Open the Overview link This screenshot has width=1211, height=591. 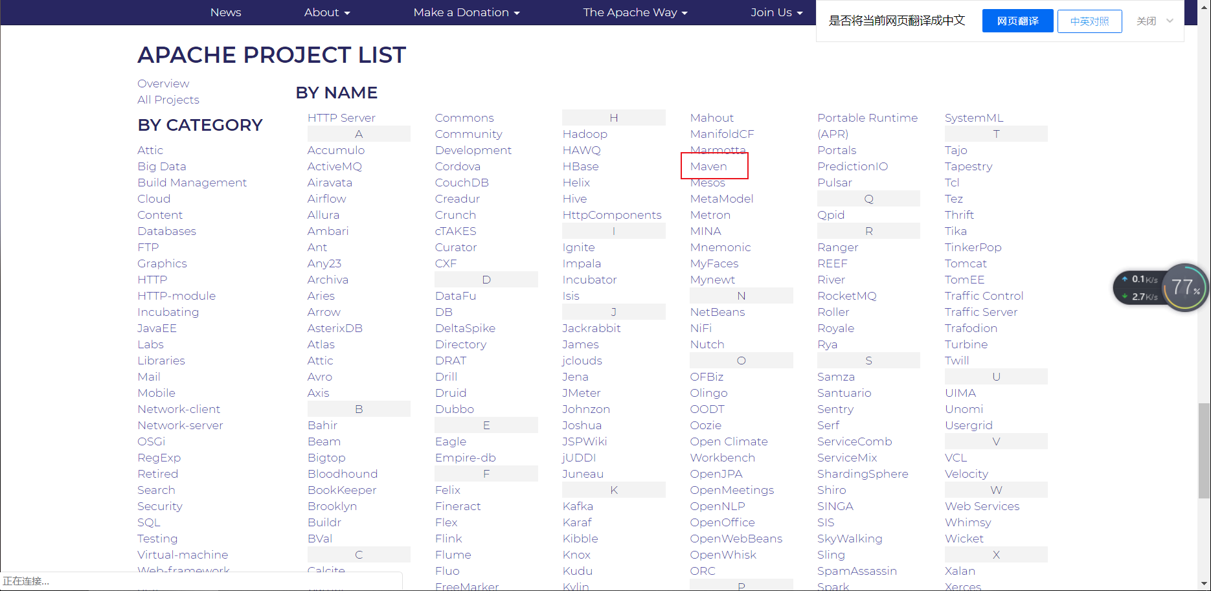[163, 84]
